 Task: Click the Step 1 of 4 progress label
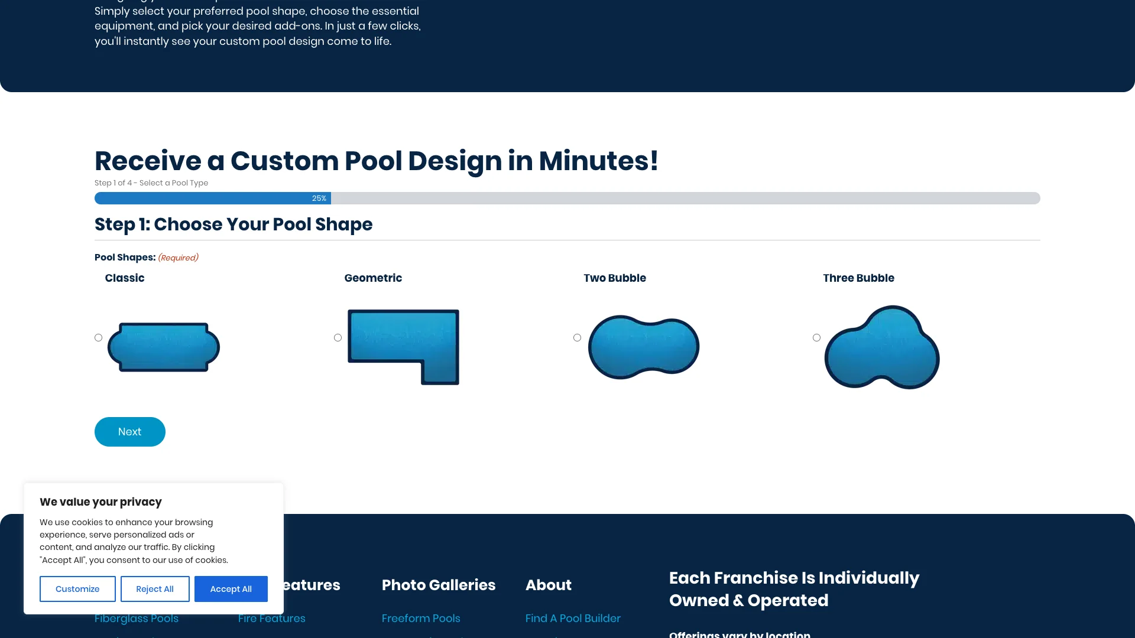coord(151,183)
